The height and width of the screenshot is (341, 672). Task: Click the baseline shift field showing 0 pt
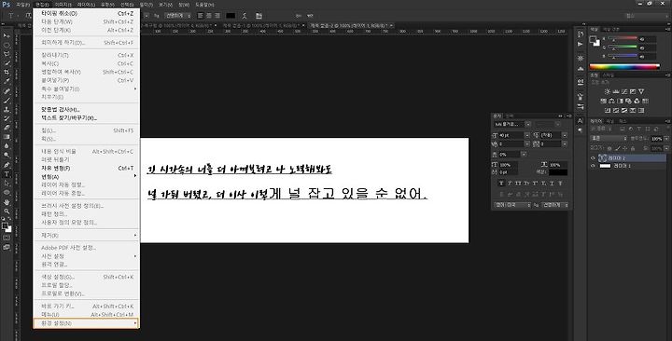click(509, 172)
